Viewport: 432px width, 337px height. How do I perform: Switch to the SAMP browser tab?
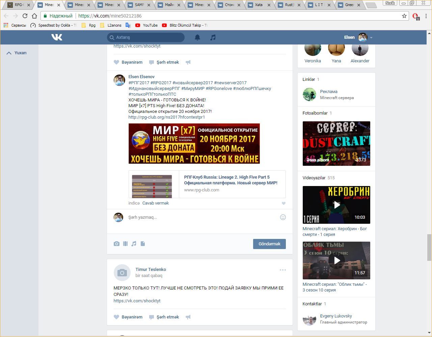point(139,5)
